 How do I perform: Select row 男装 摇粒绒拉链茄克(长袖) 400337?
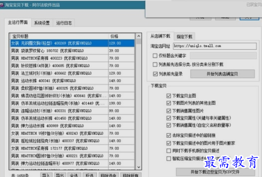(x=72, y=141)
